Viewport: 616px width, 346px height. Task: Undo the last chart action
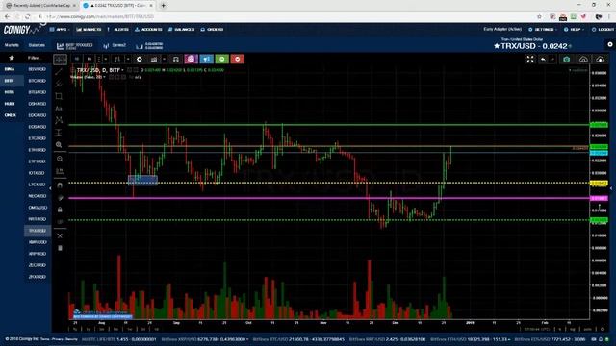543,60
